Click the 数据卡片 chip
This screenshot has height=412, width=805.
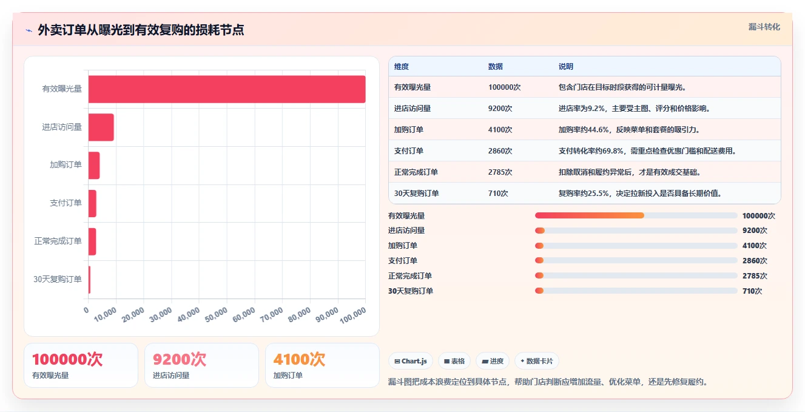(x=536, y=361)
